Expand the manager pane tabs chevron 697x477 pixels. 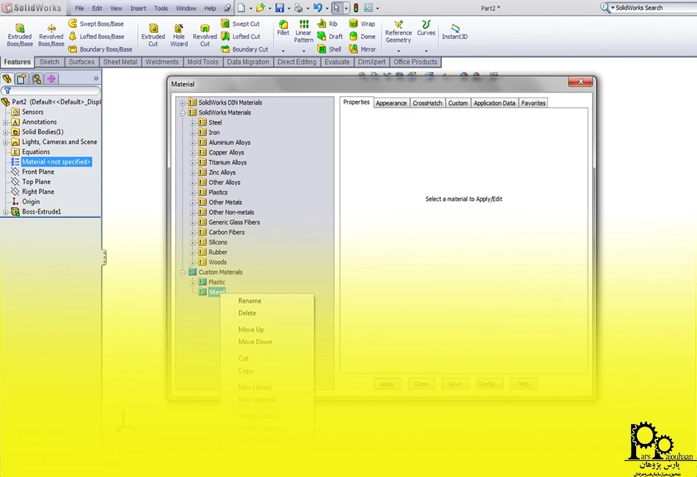95,79
